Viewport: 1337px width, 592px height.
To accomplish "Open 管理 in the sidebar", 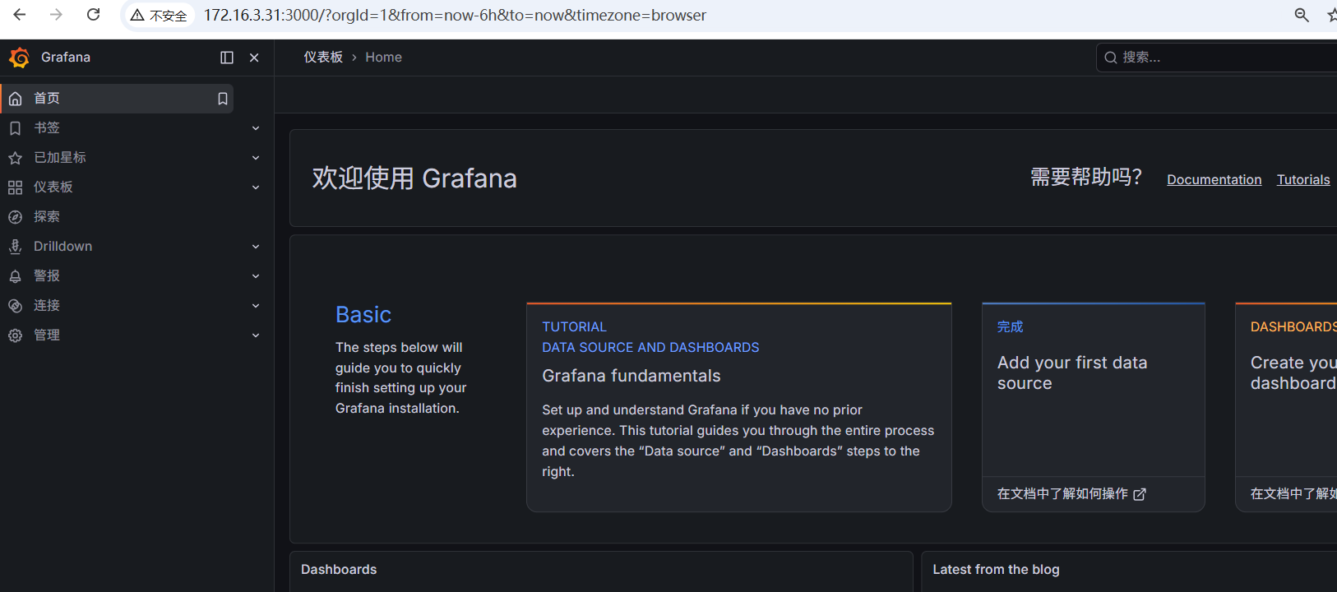I will 47,335.
